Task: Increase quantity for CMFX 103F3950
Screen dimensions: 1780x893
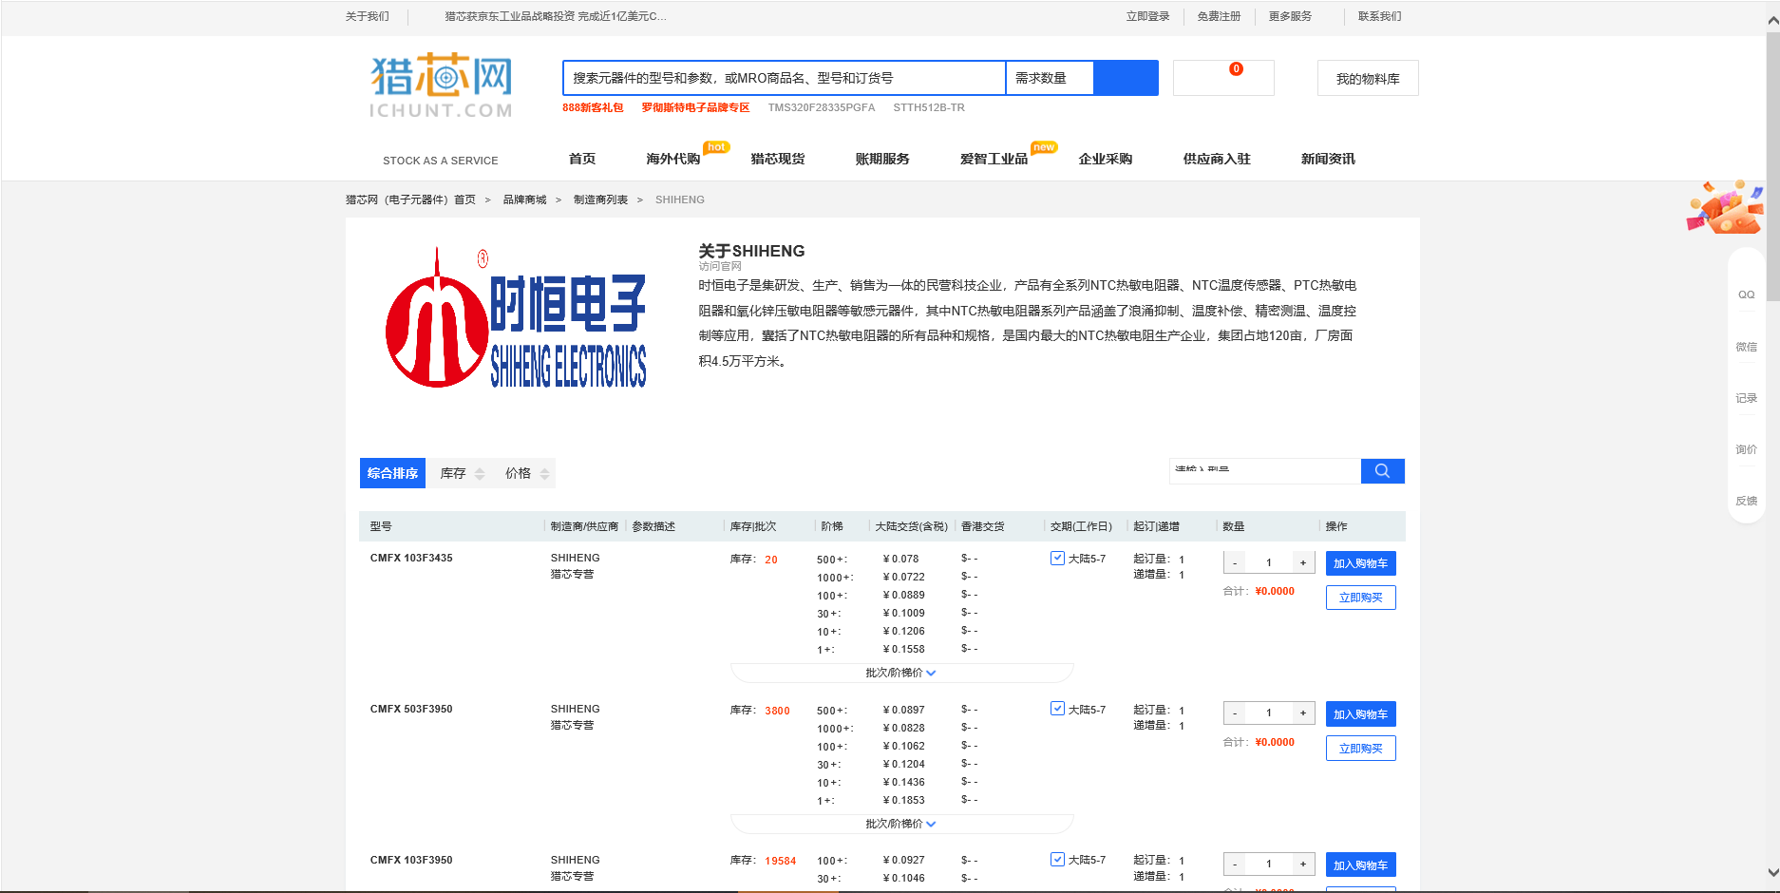Action: click(1303, 864)
